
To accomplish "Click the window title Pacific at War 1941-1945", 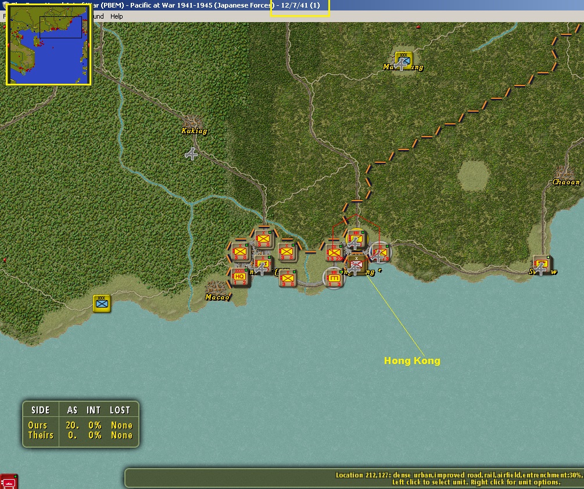I will [171, 6].
